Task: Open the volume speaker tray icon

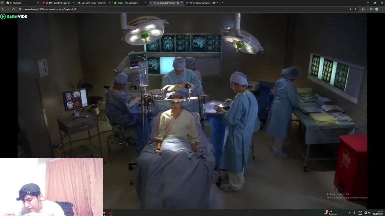Action: click(x=369, y=213)
